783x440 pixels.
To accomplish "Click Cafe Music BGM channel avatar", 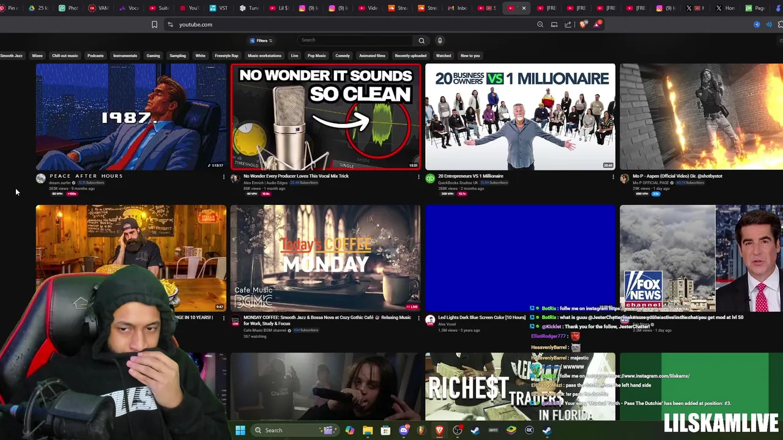I will coord(236,320).
